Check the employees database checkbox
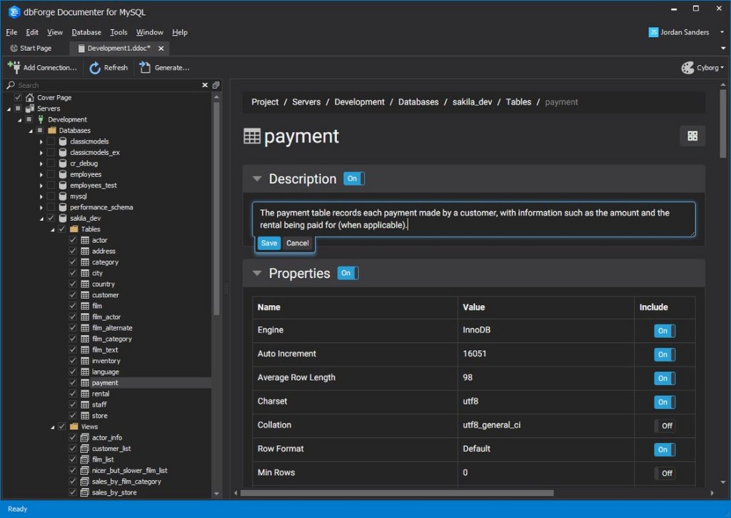This screenshot has width=731, height=518. coord(51,174)
